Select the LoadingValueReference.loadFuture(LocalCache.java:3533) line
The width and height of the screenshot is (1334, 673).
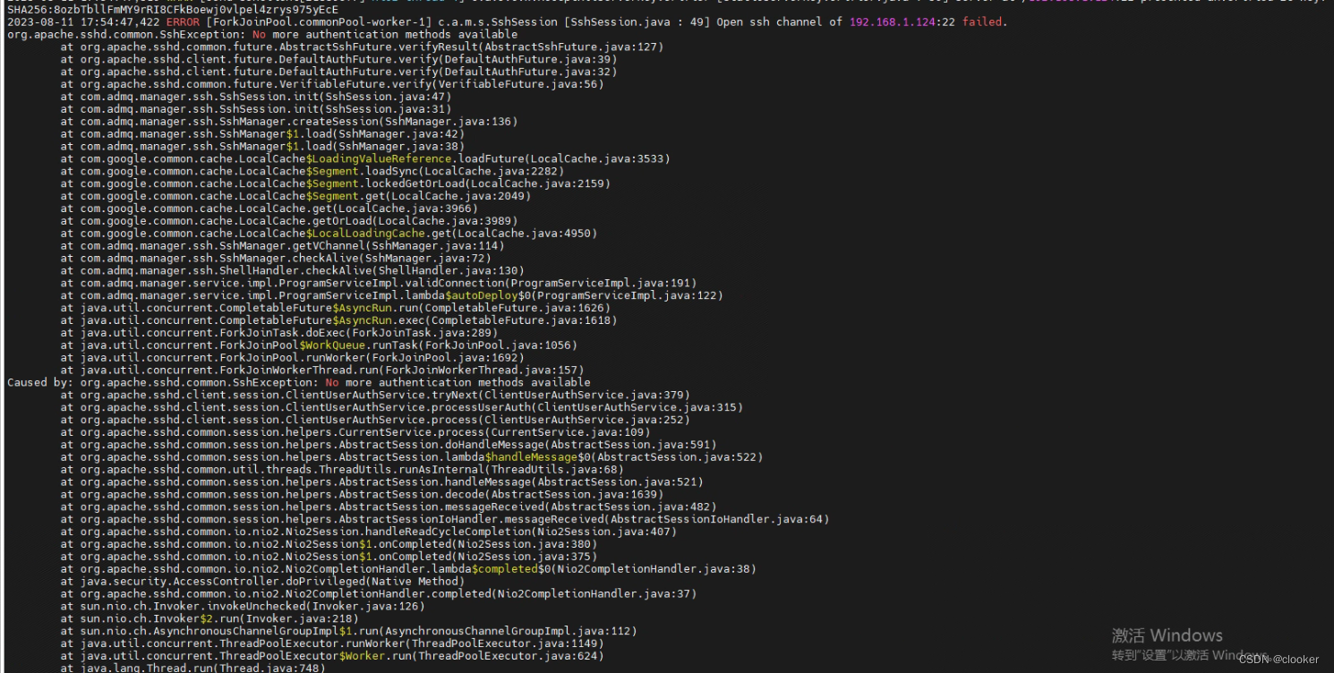(x=365, y=158)
